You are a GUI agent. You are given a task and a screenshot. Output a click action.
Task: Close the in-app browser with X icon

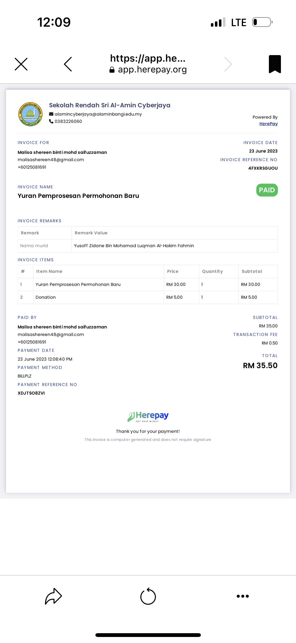tap(21, 64)
